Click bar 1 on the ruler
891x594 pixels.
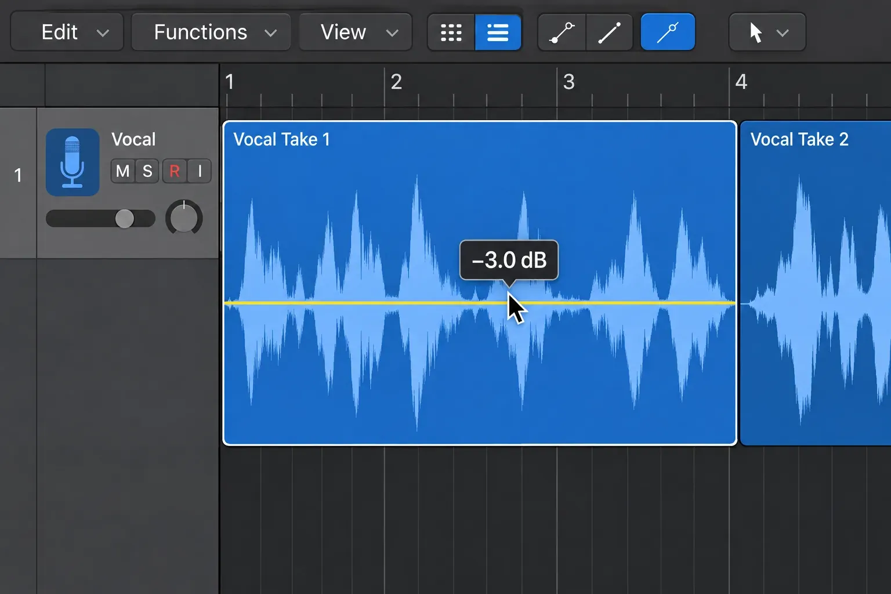[230, 82]
